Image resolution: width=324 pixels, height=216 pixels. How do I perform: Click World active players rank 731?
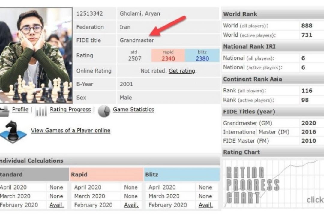(307, 35)
